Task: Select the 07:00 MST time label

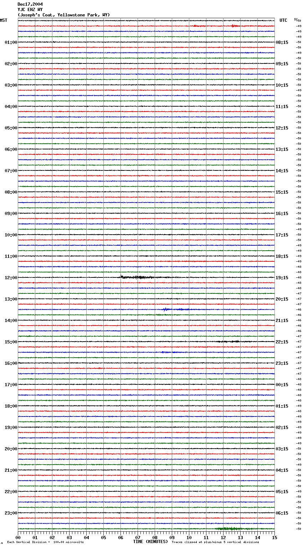Action: click(11, 171)
